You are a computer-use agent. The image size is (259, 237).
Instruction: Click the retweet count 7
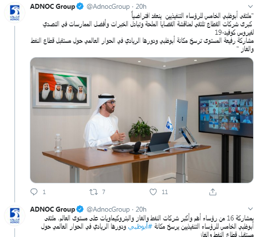(x=104, y=192)
